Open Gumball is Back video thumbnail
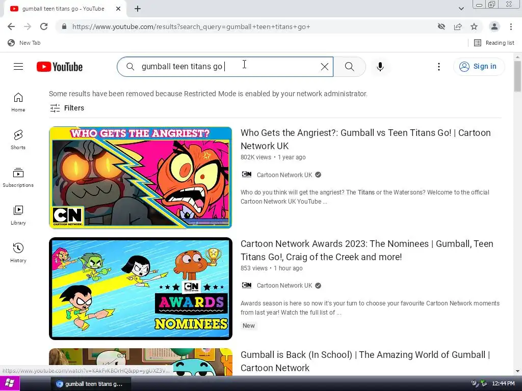The height and width of the screenshot is (391, 522). click(141, 362)
